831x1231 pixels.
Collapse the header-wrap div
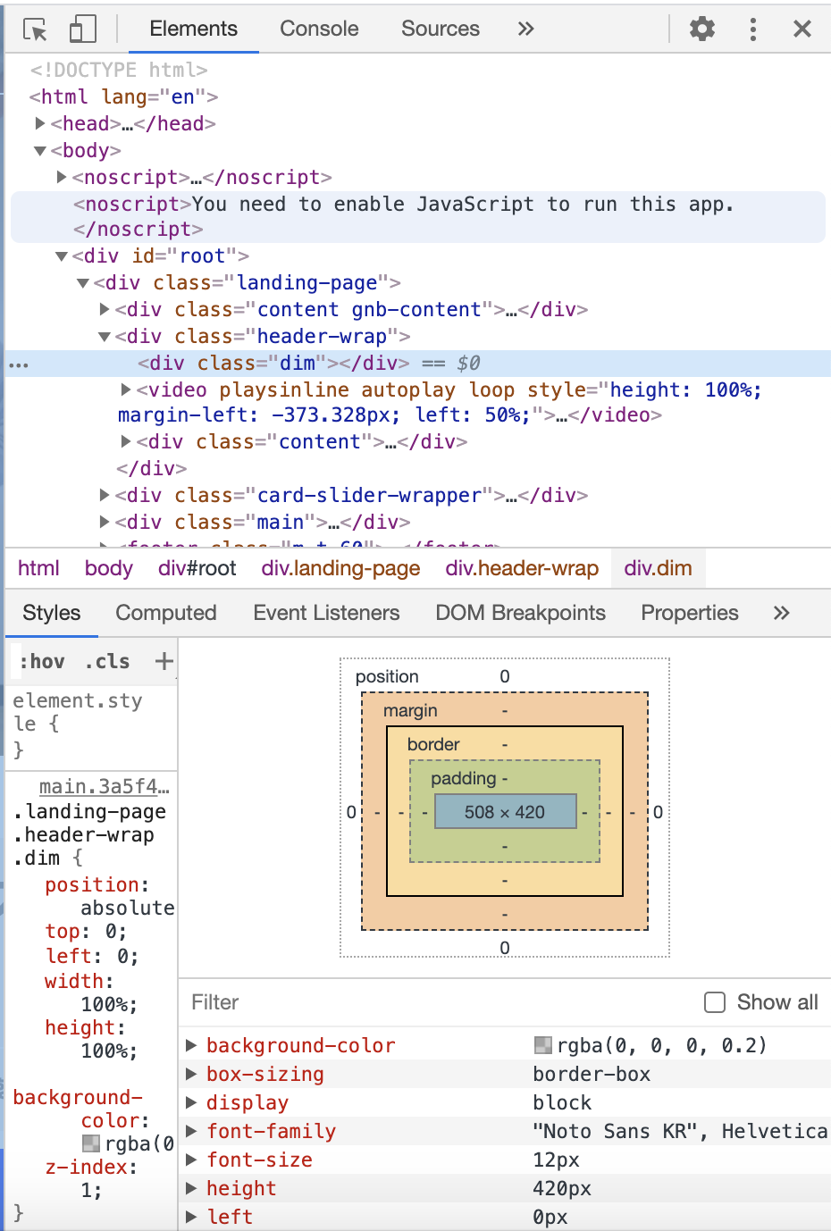point(105,336)
